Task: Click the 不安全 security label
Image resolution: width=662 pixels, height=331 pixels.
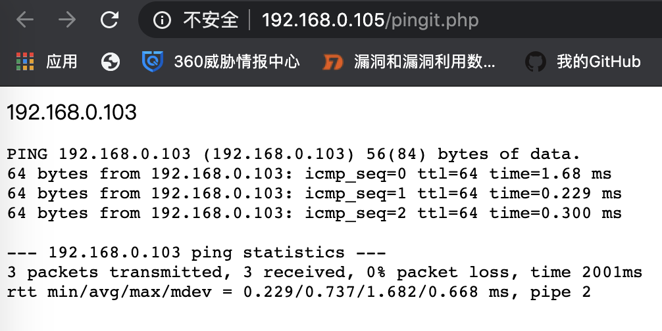Action: 211,21
